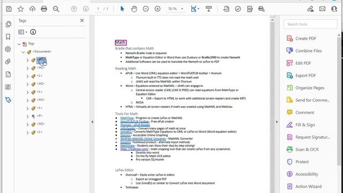Viewport: 343px width, 193px height.
Task: Select the Document tag in tree
Action: tap(42, 51)
